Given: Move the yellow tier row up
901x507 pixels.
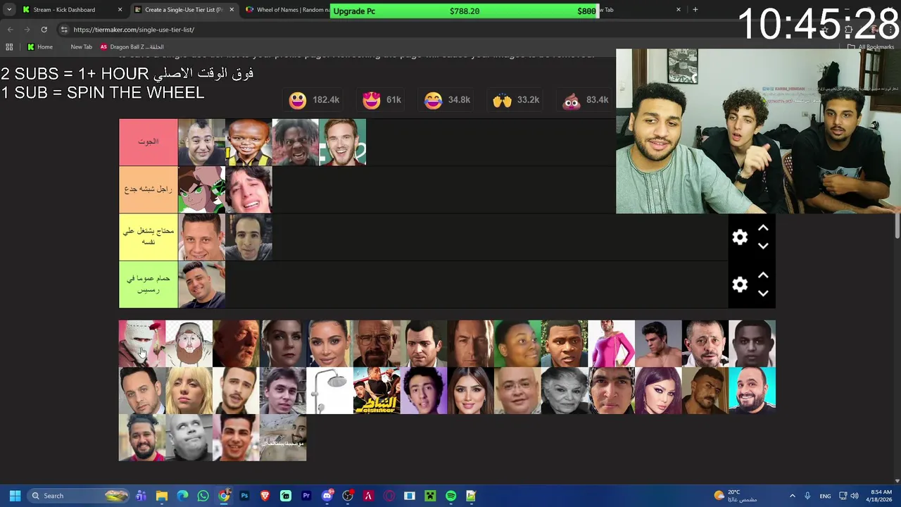Looking at the screenshot, I should (x=763, y=229).
